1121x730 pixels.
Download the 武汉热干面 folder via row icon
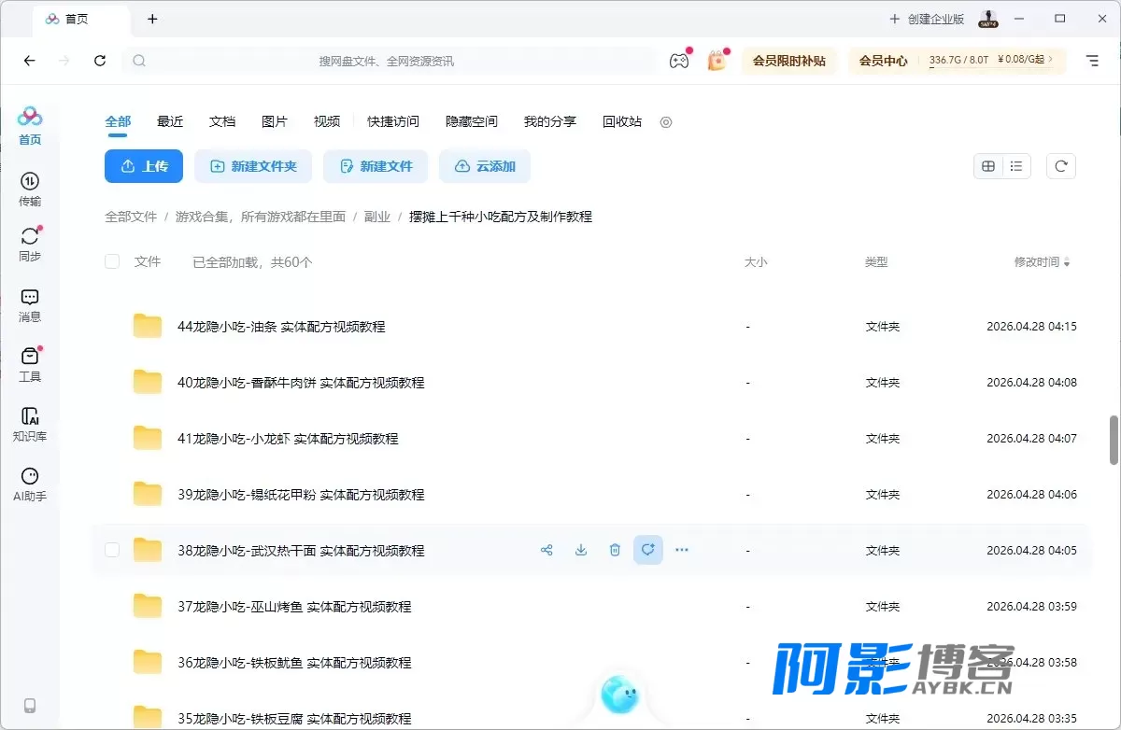581,551
